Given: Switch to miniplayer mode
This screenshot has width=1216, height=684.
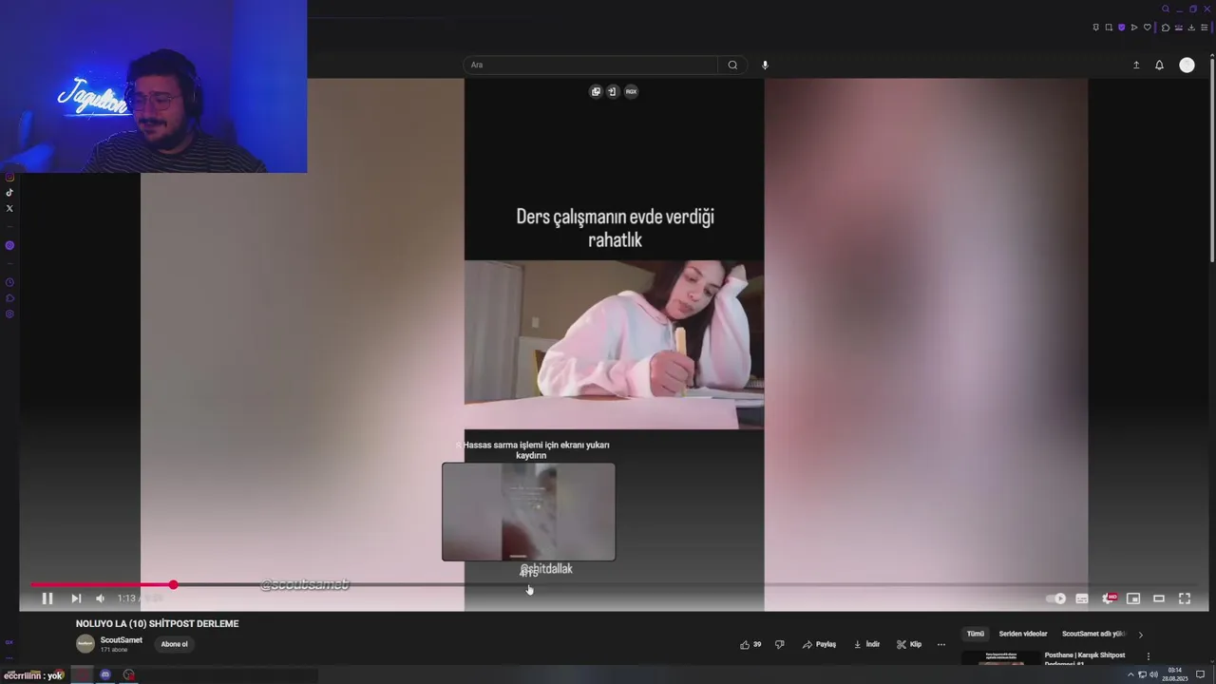Looking at the screenshot, I should 1133,598.
